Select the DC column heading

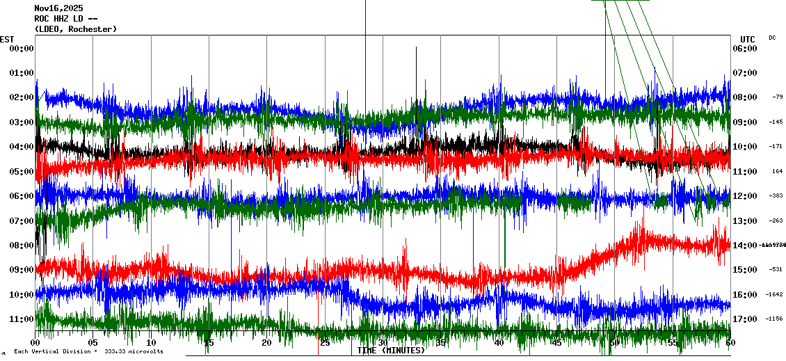[772, 38]
